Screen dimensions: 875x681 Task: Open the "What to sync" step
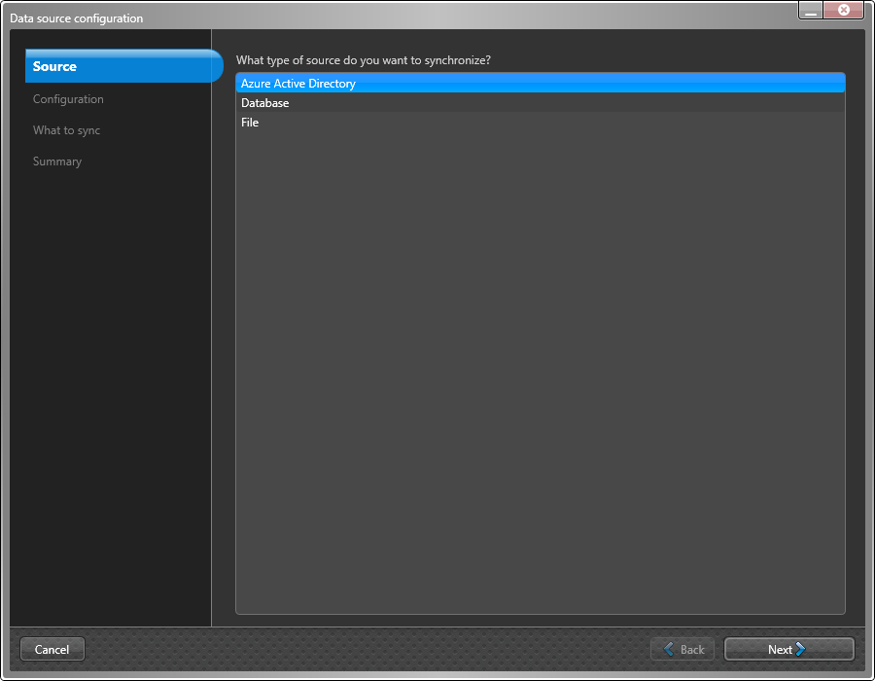[65, 129]
